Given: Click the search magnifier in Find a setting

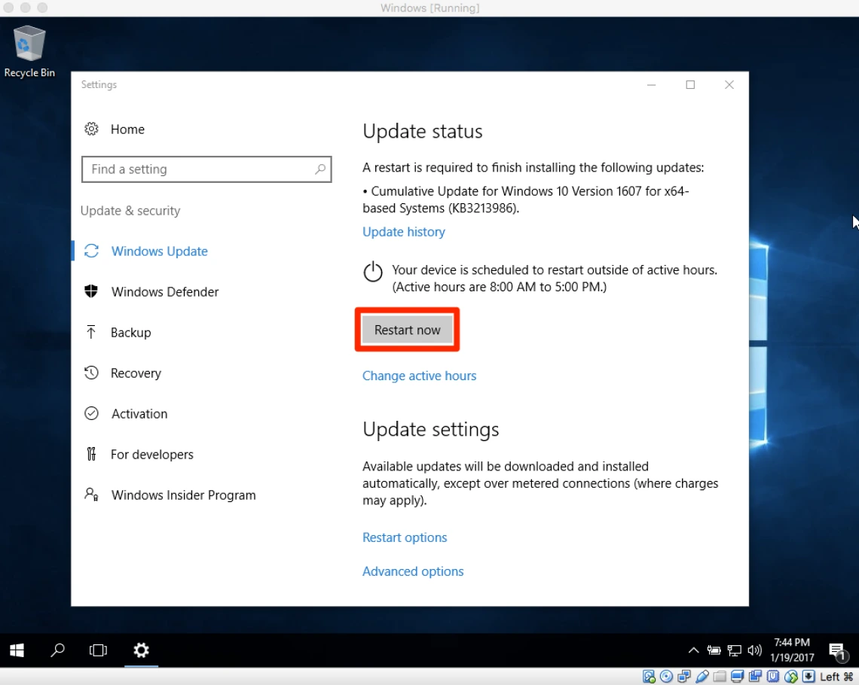Looking at the screenshot, I should (320, 169).
